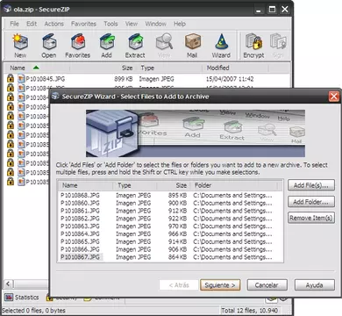The image size is (342, 316).
Task: Open the Edit menu
Action: 32,24
